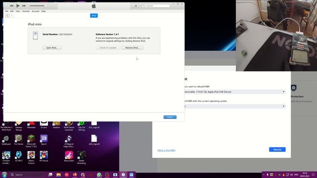The image size is (317, 178).
Task: Click the Rebuild button
Action: pyautogui.click(x=277, y=149)
